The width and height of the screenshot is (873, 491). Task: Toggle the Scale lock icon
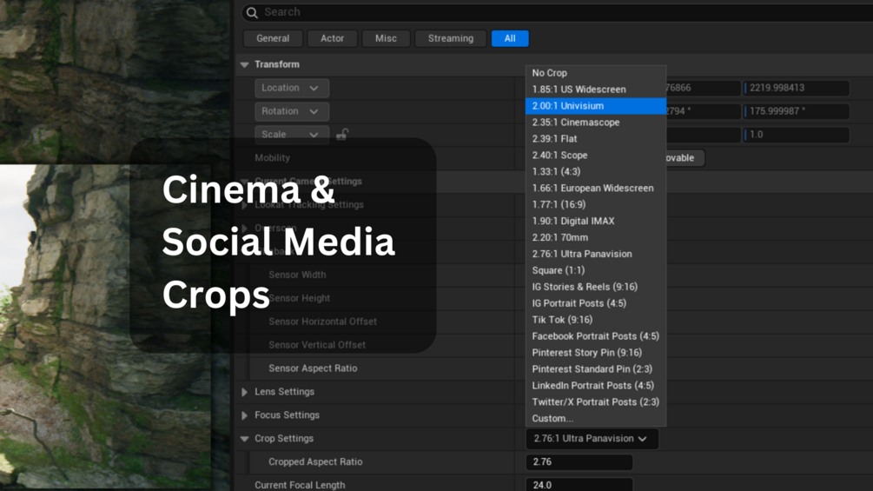point(342,134)
